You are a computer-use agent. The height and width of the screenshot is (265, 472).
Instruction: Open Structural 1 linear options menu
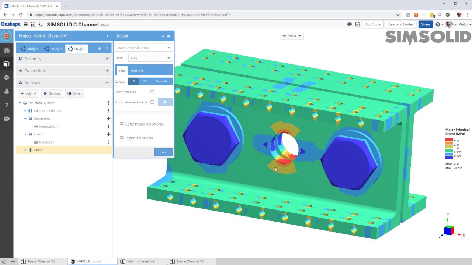click(x=108, y=103)
